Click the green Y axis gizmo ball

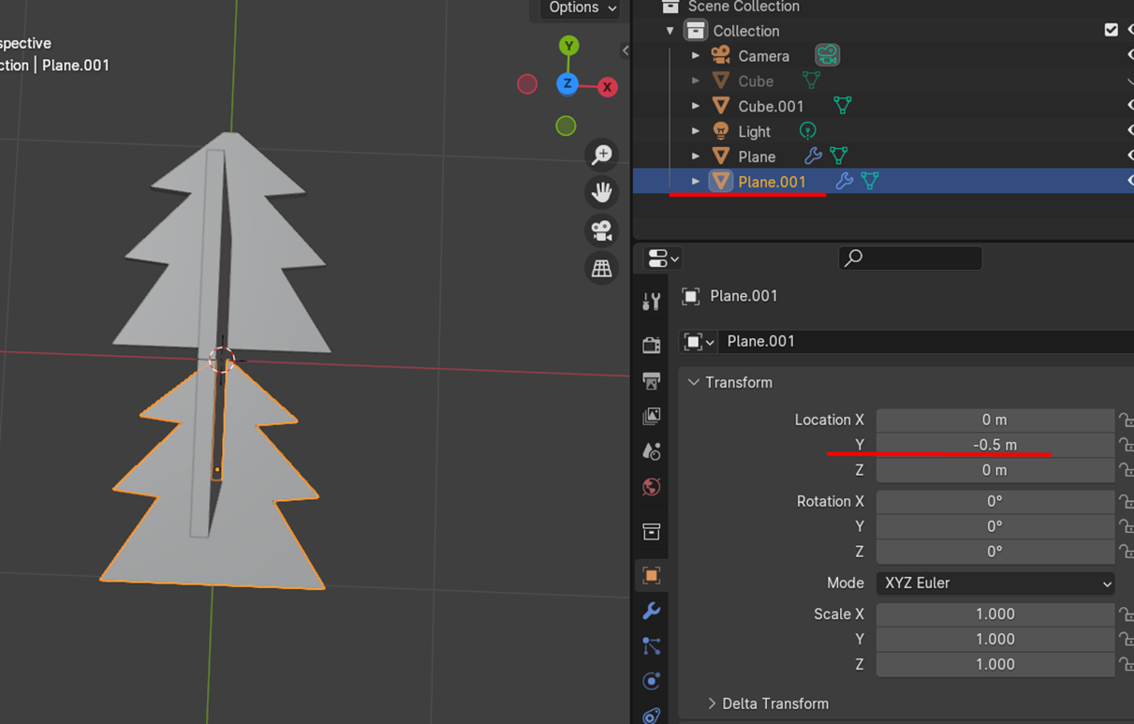568,45
